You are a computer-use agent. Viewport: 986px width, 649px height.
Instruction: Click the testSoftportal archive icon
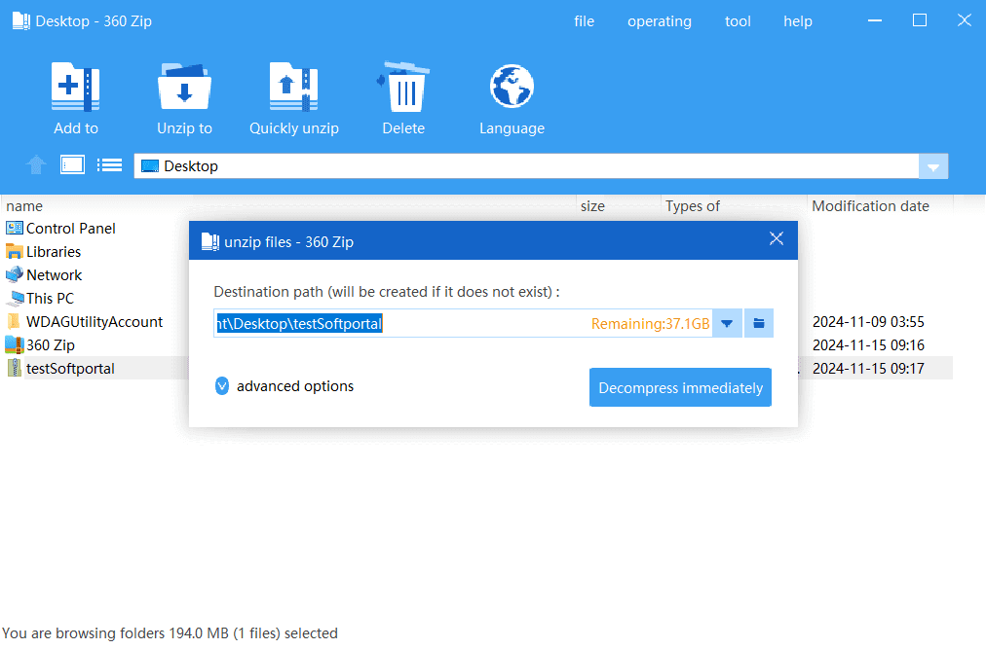(x=14, y=368)
